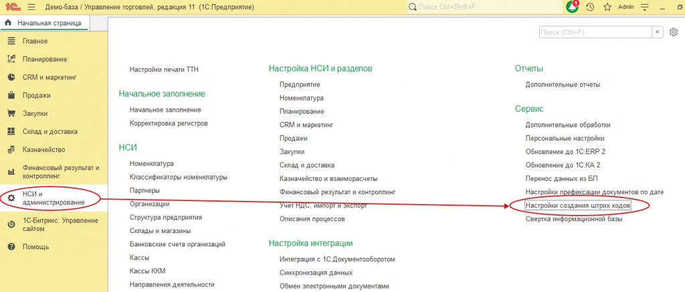Open Организации link
685x292 pixels.
pyautogui.click(x=149, y=204)
